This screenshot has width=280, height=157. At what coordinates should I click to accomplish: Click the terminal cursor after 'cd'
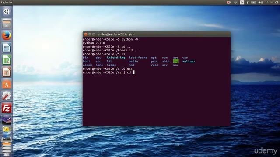(133, 72)
